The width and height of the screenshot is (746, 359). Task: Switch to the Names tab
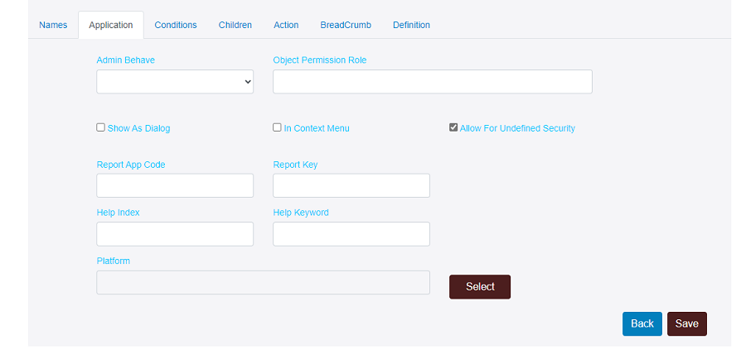[53, 25]
